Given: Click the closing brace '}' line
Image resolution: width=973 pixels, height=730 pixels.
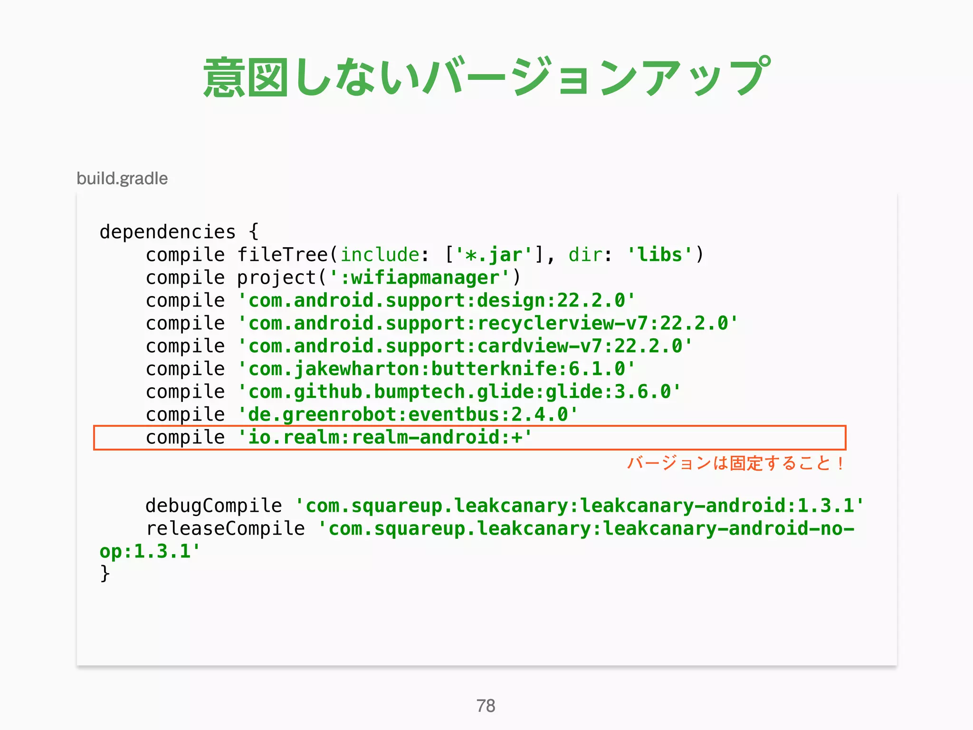Looking at the screenshot, I should 105,573.
